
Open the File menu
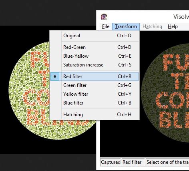106,26
